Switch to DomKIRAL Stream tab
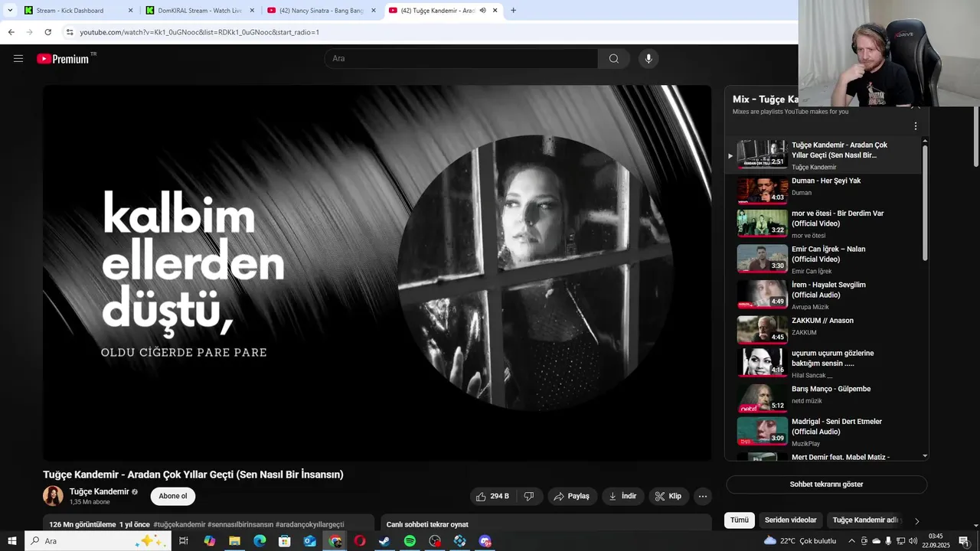This screenshot has width=980, height=551. click(201, 11)
